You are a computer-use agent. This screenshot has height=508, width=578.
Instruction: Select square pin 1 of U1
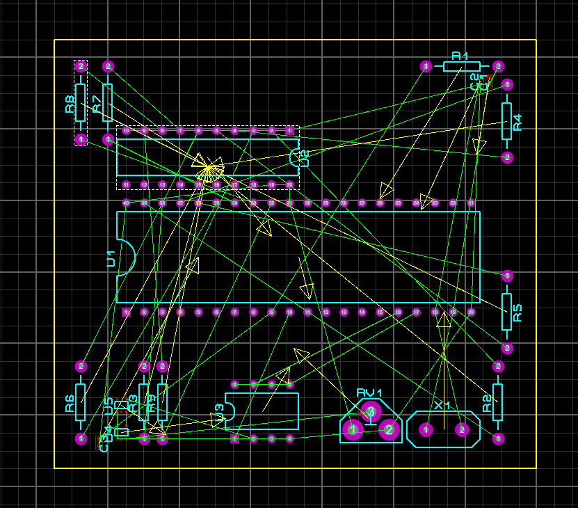pyautogui.click(x=126, y=312)
